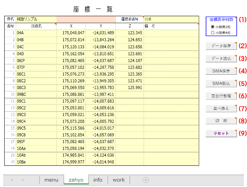Click X value 174,985.841
The height and width of the screenshot is (187, 247).
[71, 155]
